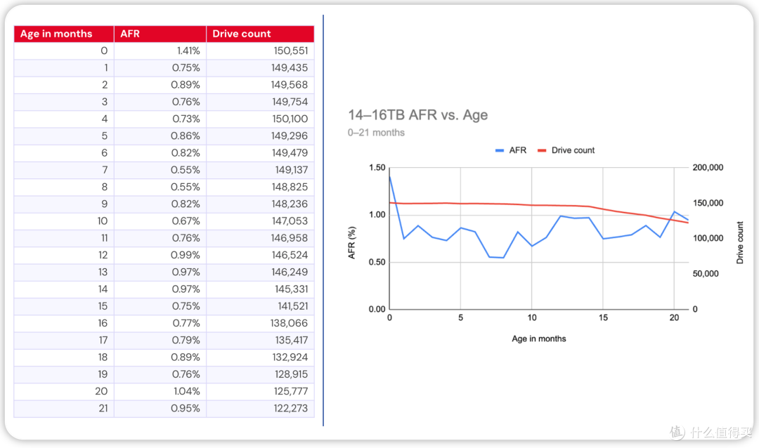This screenshot has width=759, height=448.
Task: Select the cell showing 122,273 drives
Action: click(x=260, y=409)
